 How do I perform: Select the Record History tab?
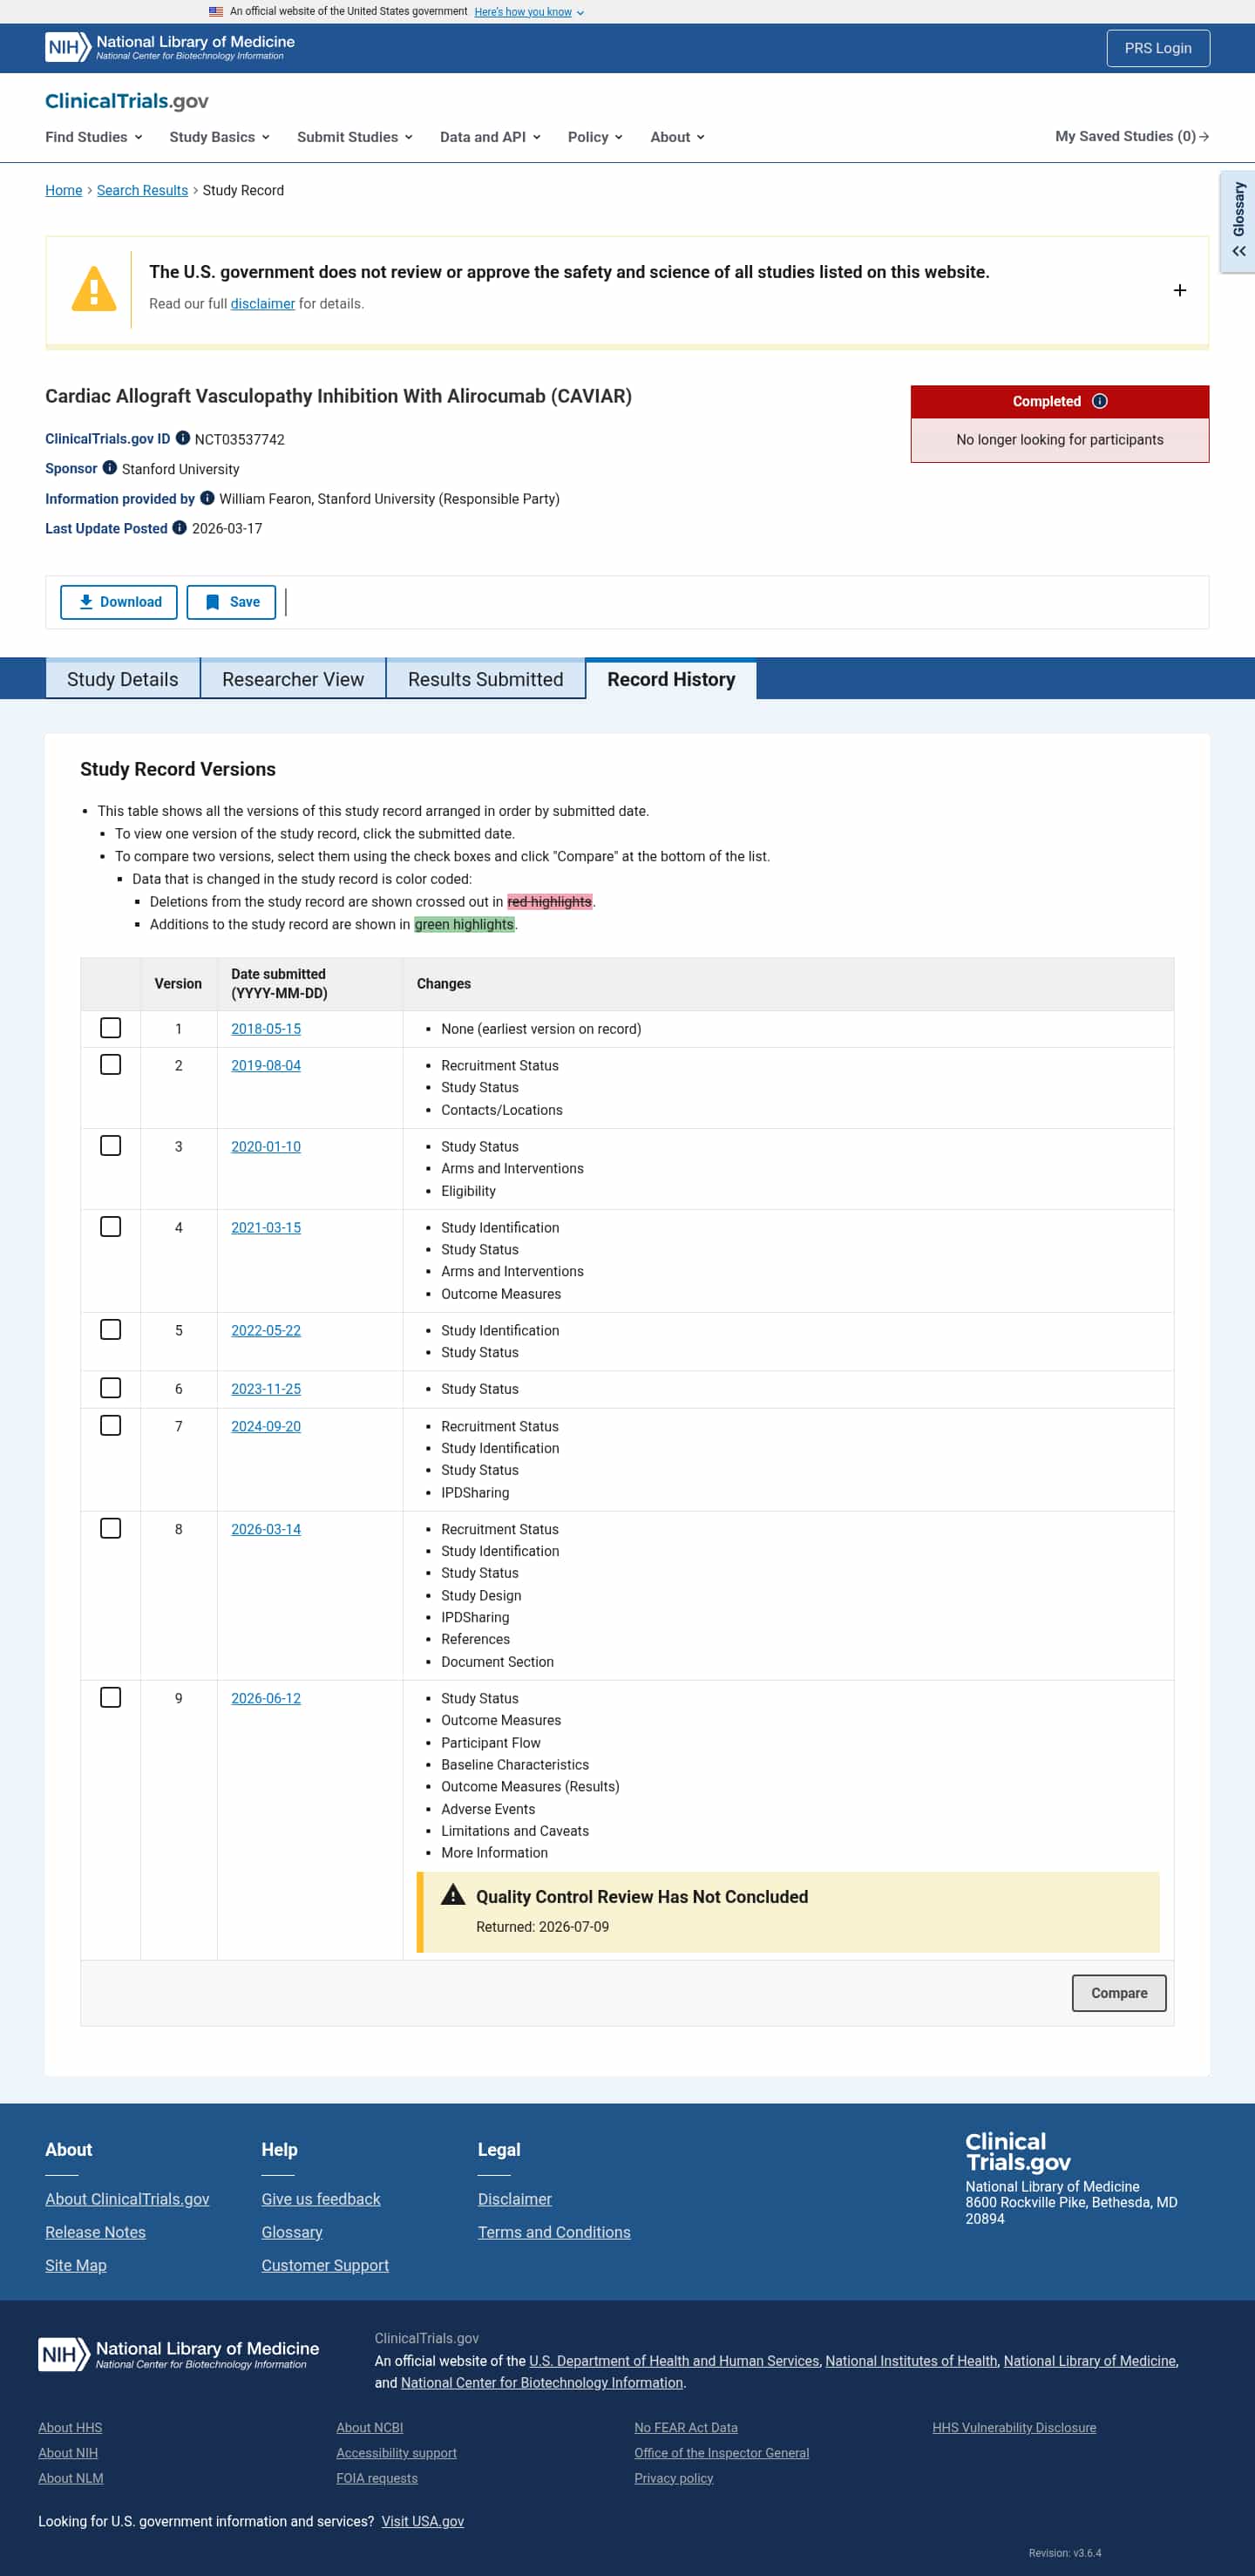pyautogui.click(x=671, y=679)
